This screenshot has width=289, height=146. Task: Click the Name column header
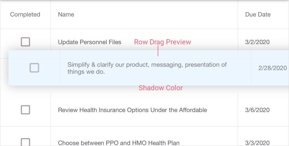pyautogui.click(x=66, y=14)
